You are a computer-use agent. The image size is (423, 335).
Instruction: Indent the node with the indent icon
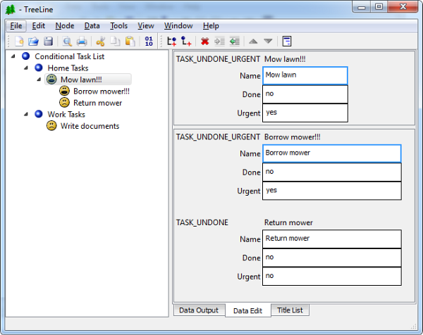pyautogui.click(x=219, y=42)
